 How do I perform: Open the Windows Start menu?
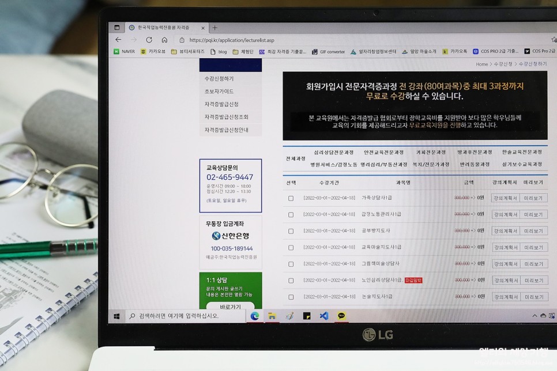pyautogui.click(x=116, y=316)
